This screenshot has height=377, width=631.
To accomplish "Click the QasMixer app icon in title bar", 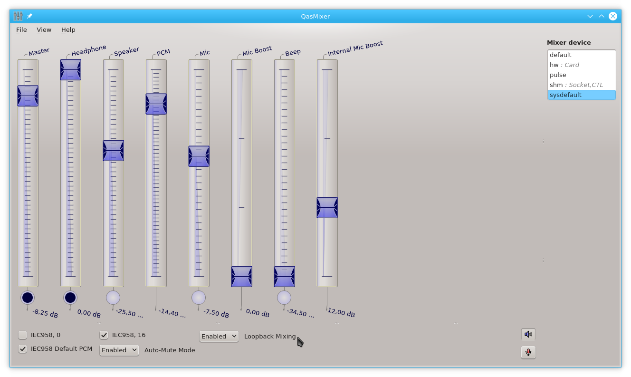I will click(x=18, y=16).
